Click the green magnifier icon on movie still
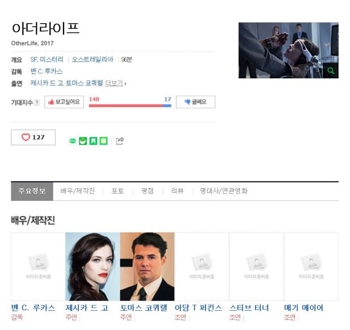Viewport: 350px width, 330px height. (x=331, y=71)
